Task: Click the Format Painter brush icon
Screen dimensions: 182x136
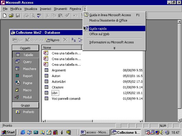Action: (67, 16)
